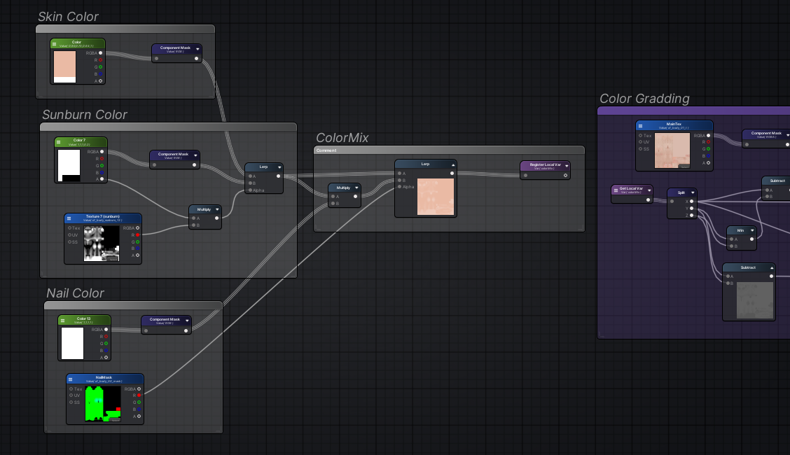This screenshot has width=790, height=455.
Task: Expand preview arrow on ColorMix Multiply node
Action: 356,188
